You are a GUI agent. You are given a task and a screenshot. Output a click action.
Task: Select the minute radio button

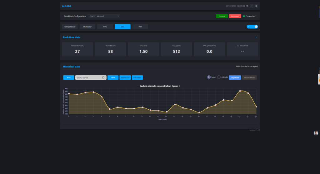click(x=219, y=77)
